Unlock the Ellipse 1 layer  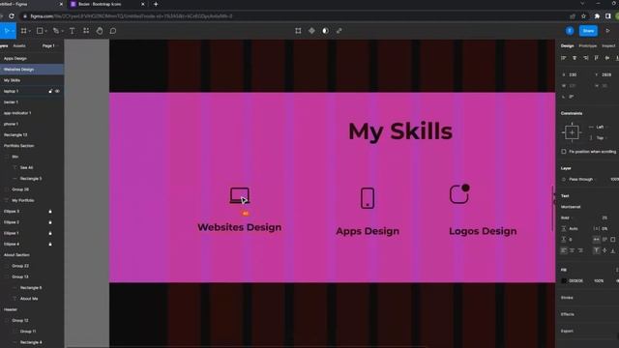[x=50, y=233]
